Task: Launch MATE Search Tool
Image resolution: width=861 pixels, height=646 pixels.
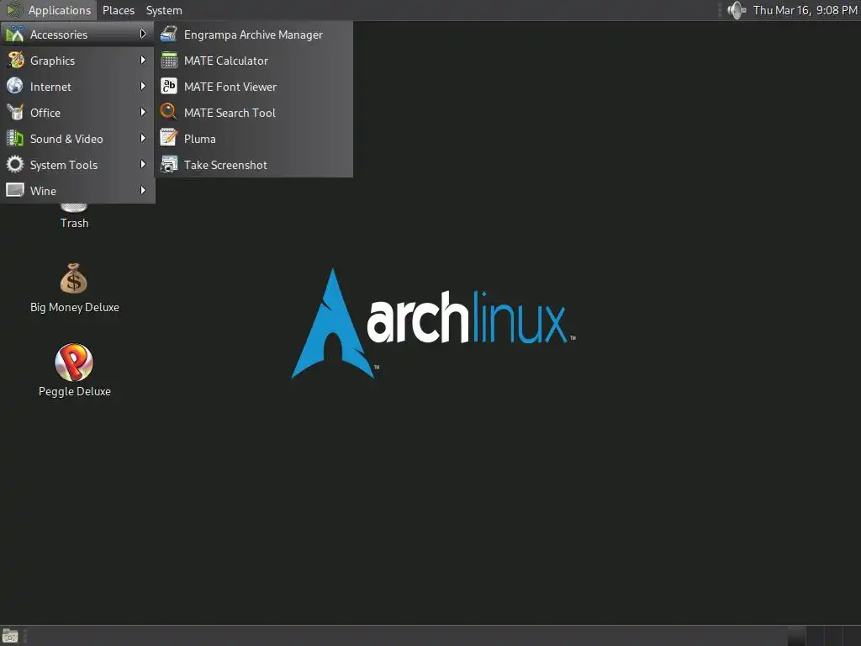Action: [x=253, y=113]
